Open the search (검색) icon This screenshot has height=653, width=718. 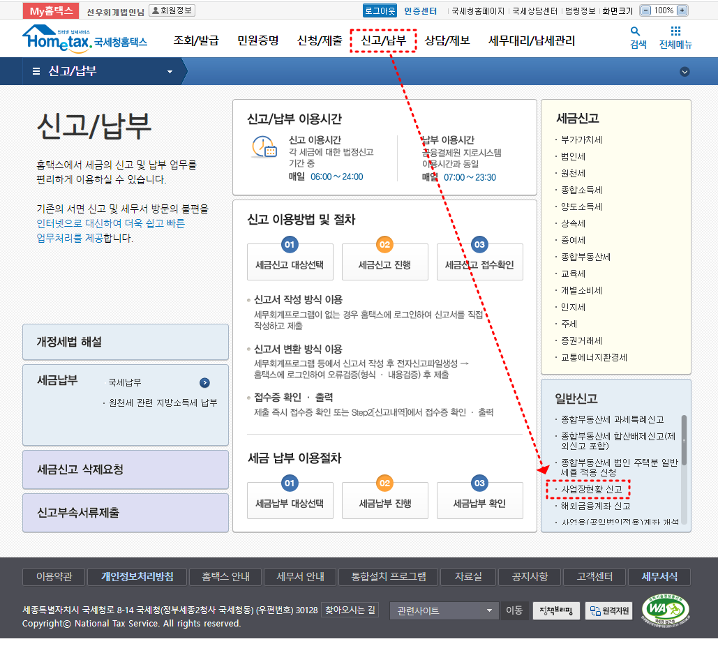point(635,31)
